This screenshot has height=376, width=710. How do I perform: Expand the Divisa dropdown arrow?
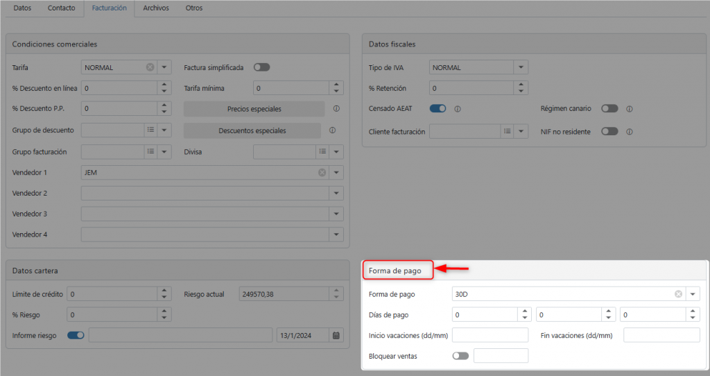click(x=336, y=151)
